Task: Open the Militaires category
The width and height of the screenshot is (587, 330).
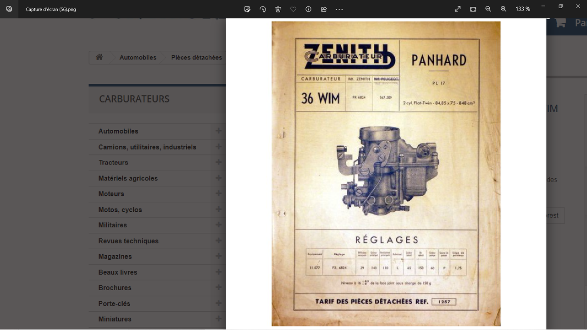Action: point(113,225)
